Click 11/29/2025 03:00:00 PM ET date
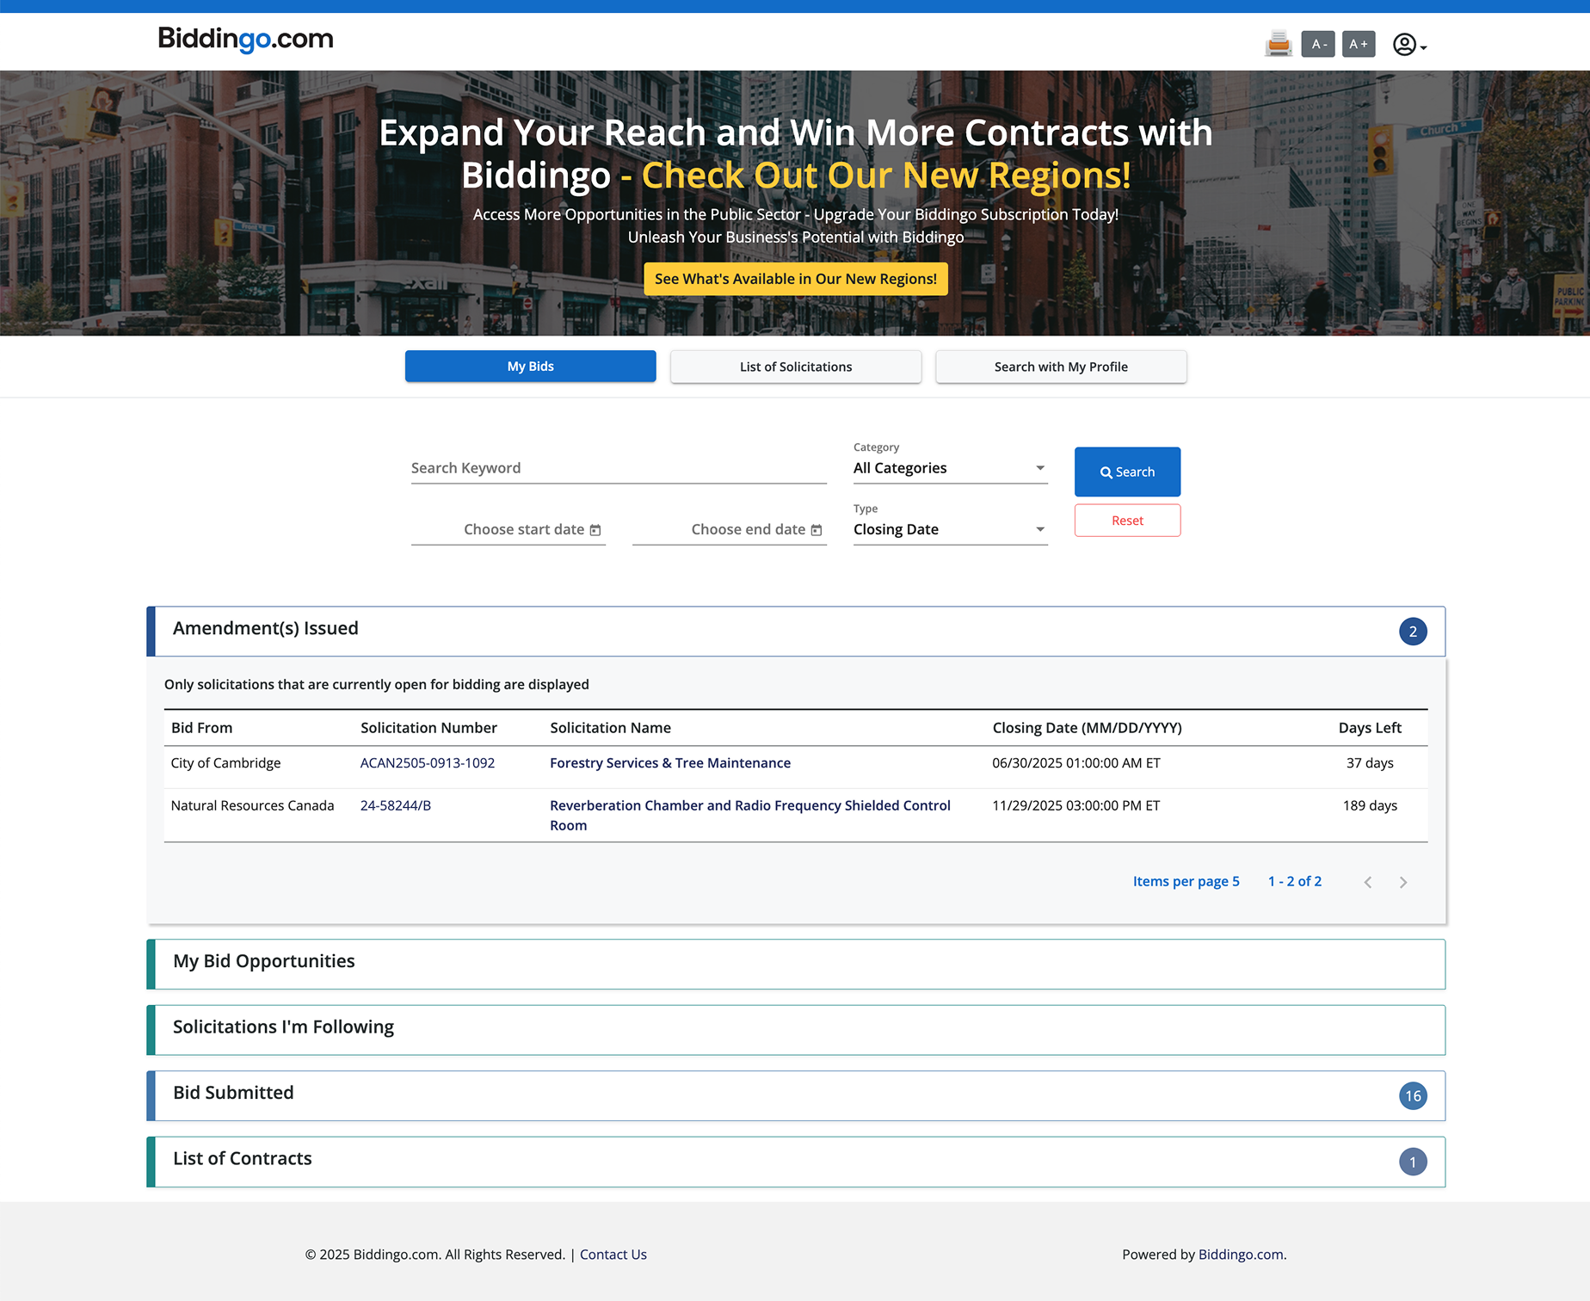The width and height of the screenshot is (1590, 1301). click(x=1076, y=805)
